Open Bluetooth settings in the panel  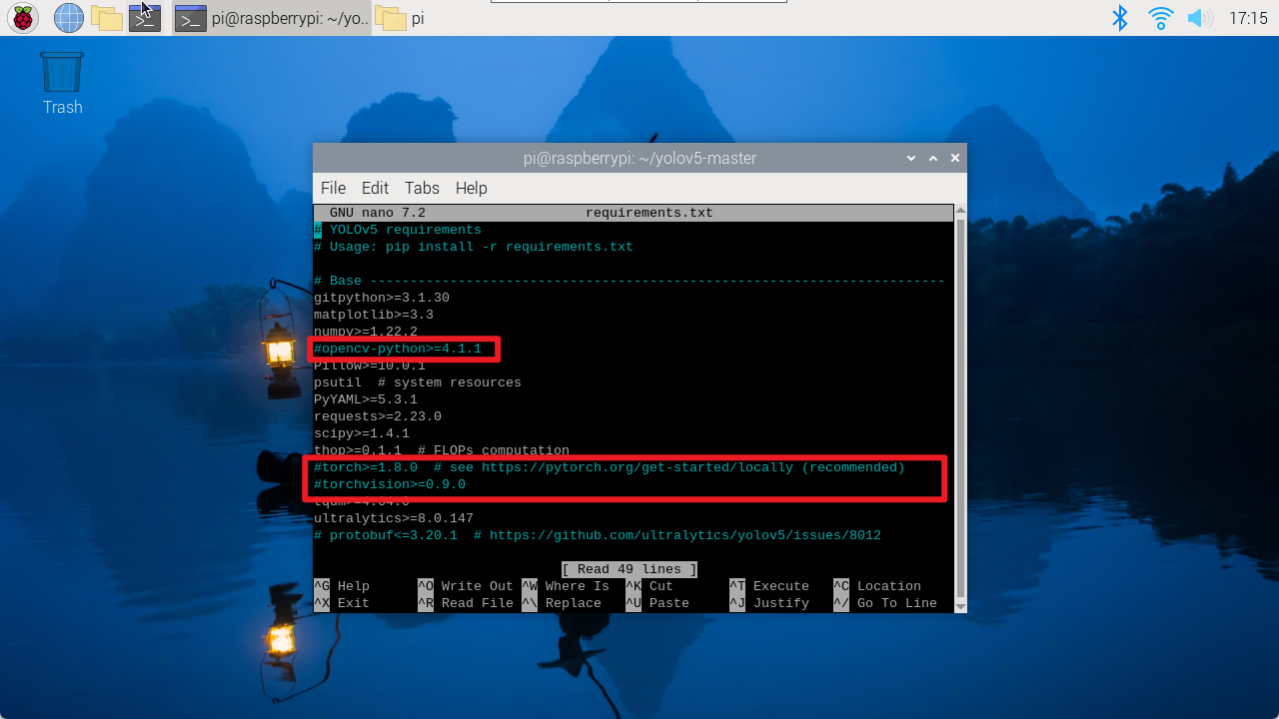click(x=1120, y=18)
